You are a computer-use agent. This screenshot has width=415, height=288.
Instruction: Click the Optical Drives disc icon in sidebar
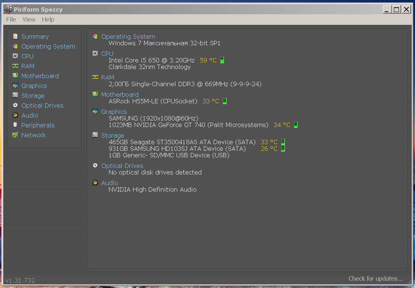pos(15,105)
